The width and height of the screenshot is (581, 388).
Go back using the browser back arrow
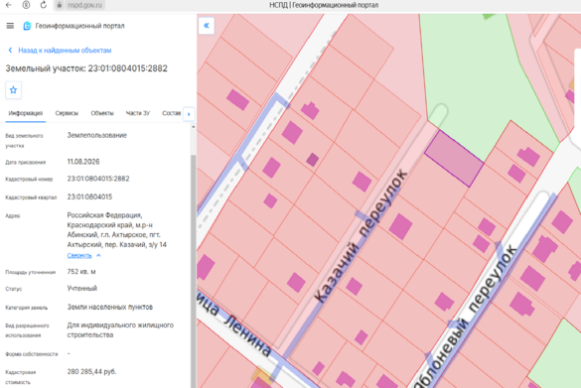click(x=8, y=5)
